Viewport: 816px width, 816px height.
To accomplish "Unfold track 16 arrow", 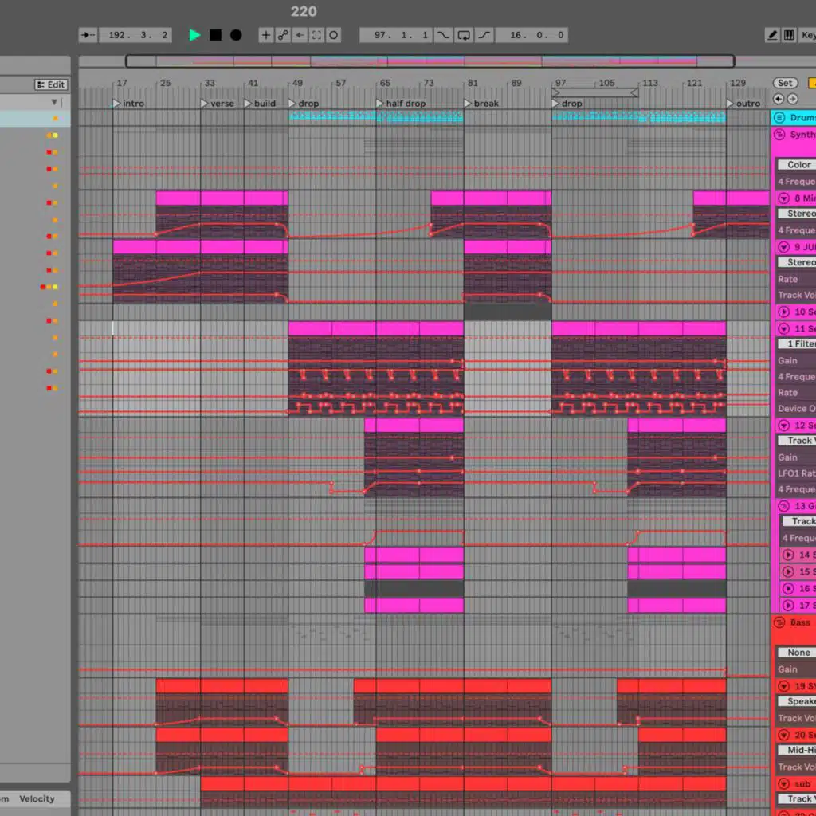I will click(x=788, y=589).
